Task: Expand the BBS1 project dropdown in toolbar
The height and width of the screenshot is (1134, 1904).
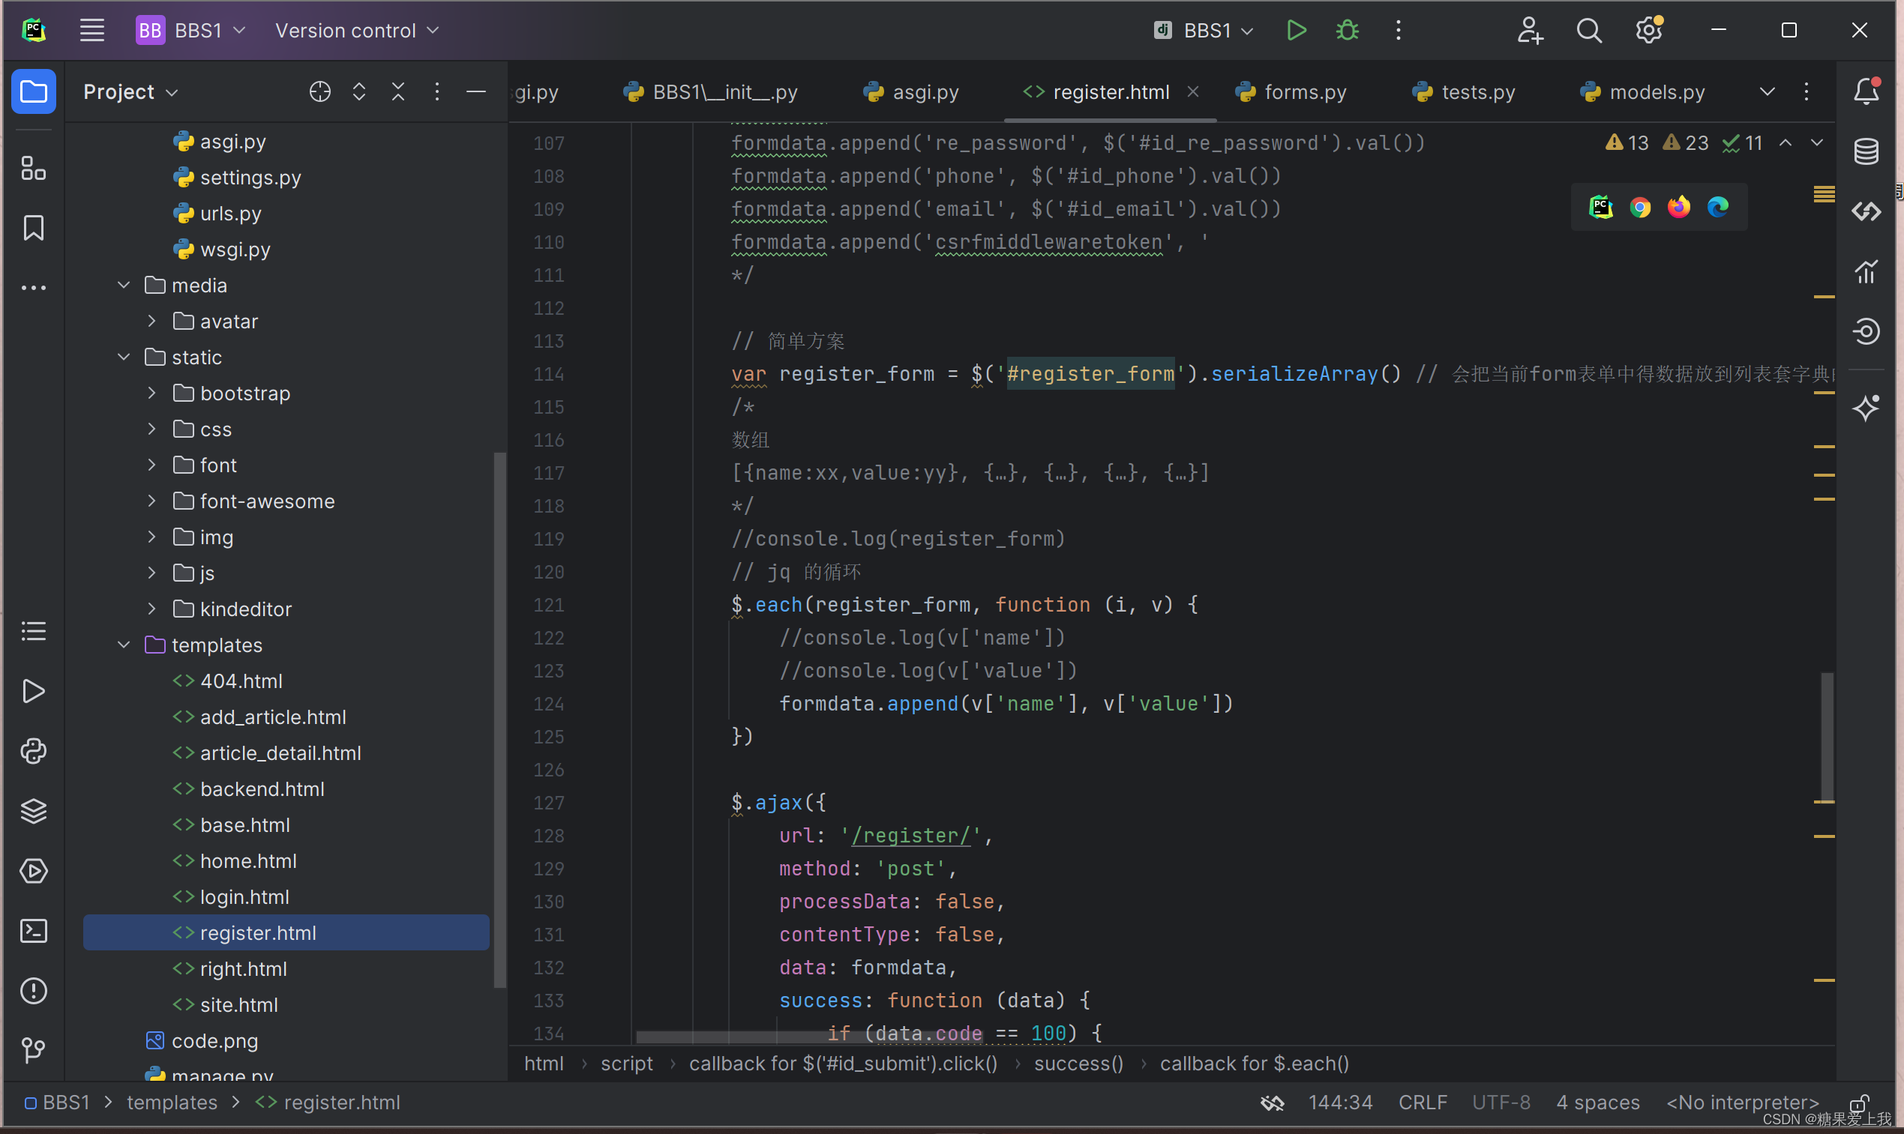Action: [207, 30]
